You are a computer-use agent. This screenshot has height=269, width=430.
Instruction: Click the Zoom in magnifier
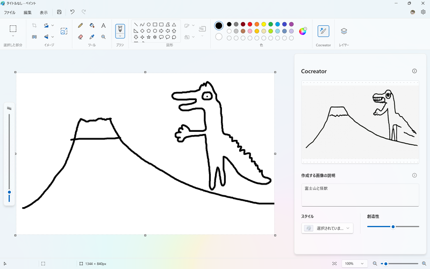pyautogui.click(x=424, y=264)
